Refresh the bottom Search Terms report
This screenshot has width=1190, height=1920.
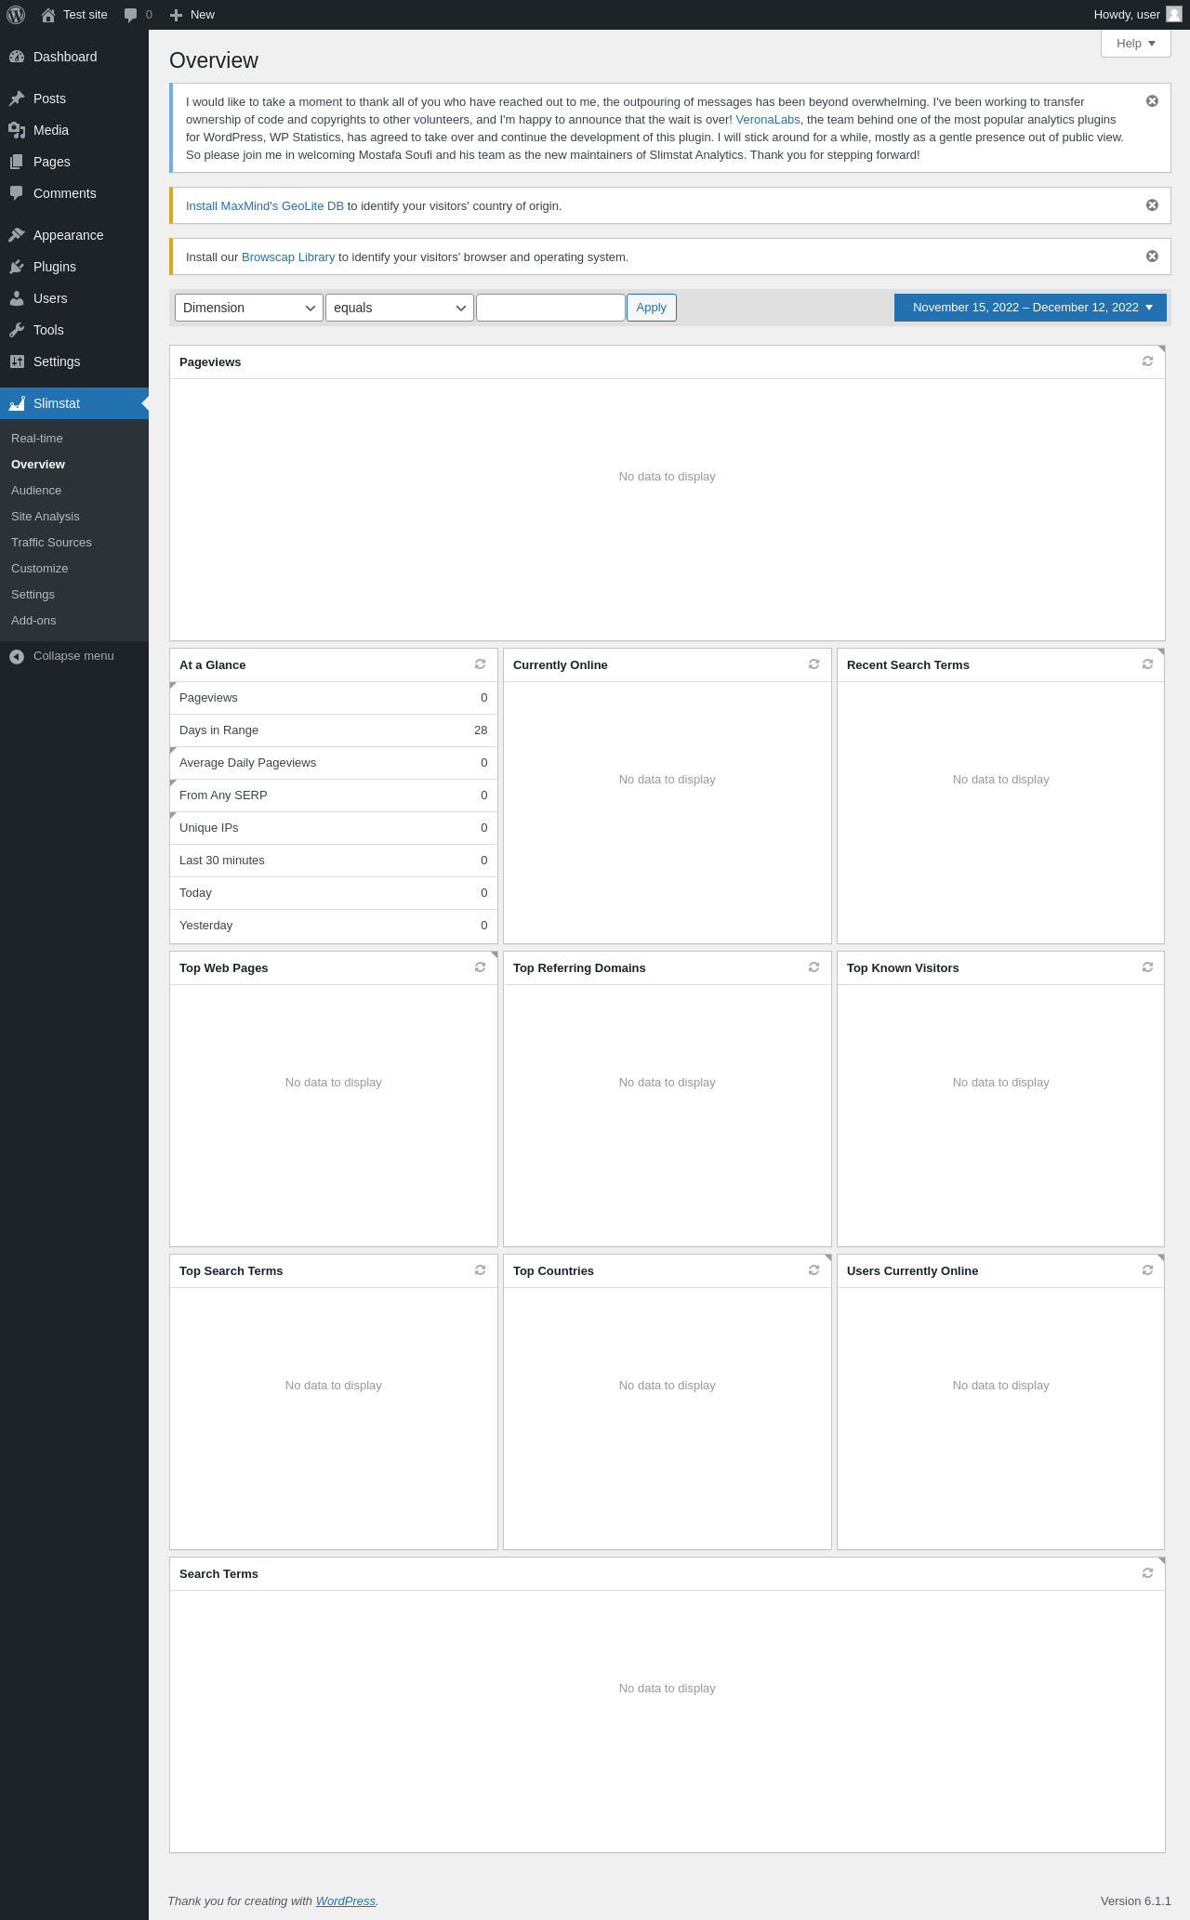[1147, 1573]
